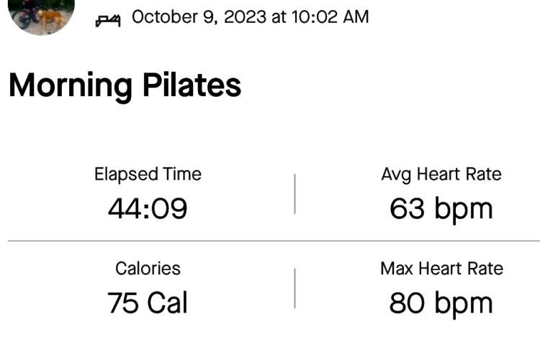Click the vertical divider beside Calories

coord(294,288)
